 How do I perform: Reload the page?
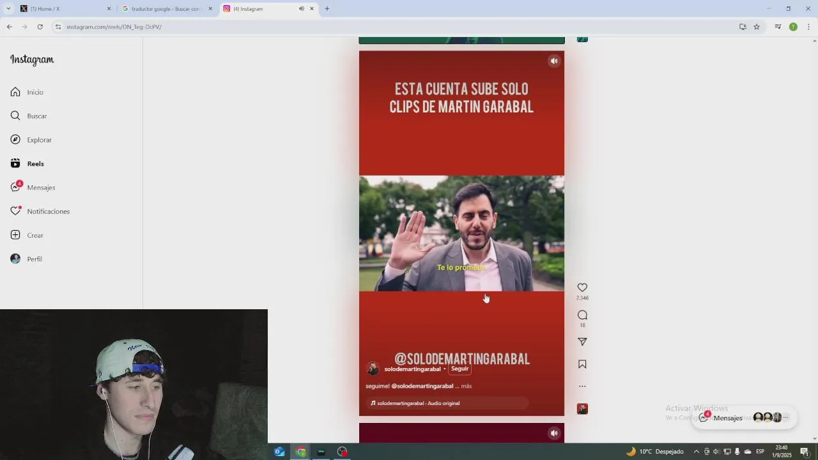click(40, 27)
